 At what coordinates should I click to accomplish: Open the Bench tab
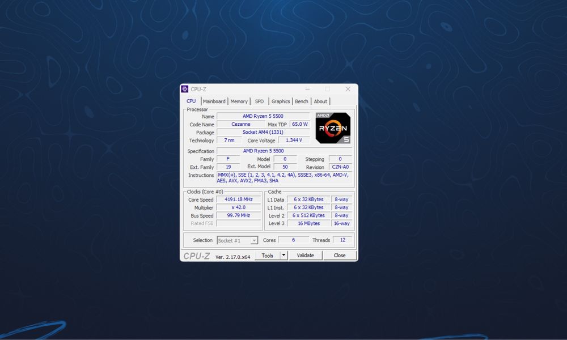point(302,101)
